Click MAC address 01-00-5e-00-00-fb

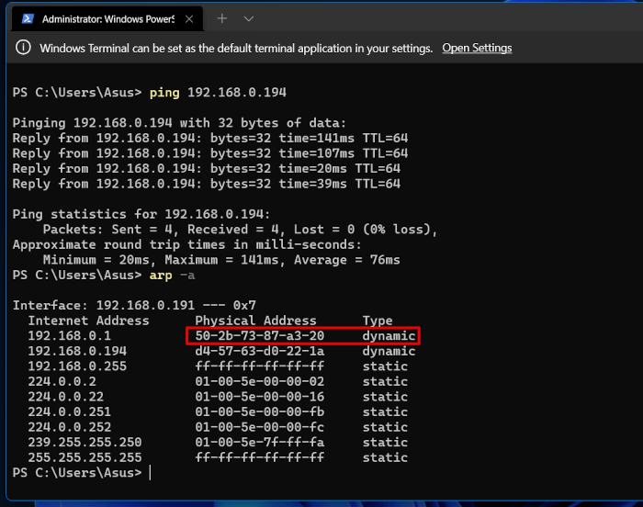click(260, 411)
